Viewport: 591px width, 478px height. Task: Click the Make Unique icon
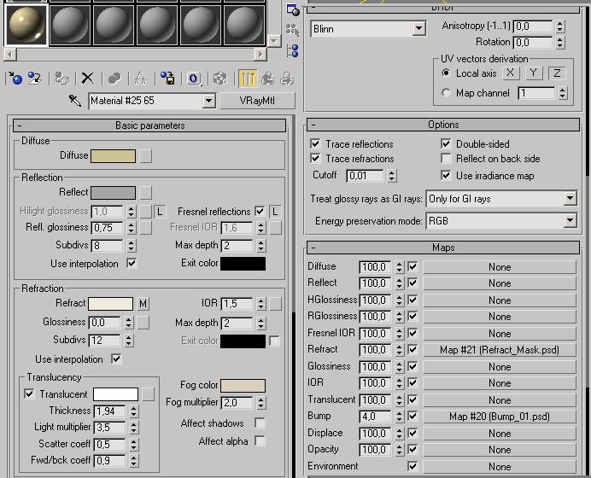[141, 78]
